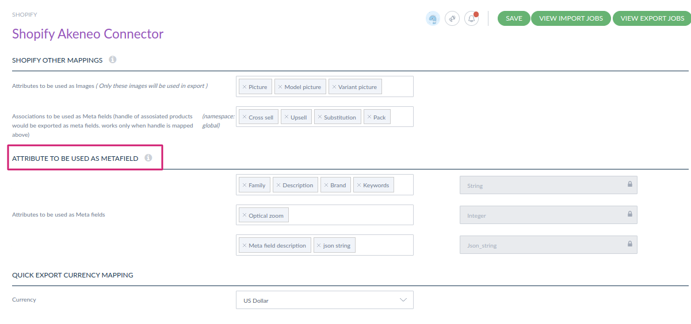Image resolution: width=691 pixels, height=324 pixels.
Task: Open the assistant avatar icon in header
Action: 433,19
